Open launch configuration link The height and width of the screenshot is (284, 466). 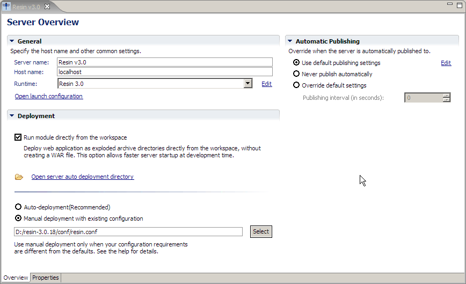pos(49,96)
